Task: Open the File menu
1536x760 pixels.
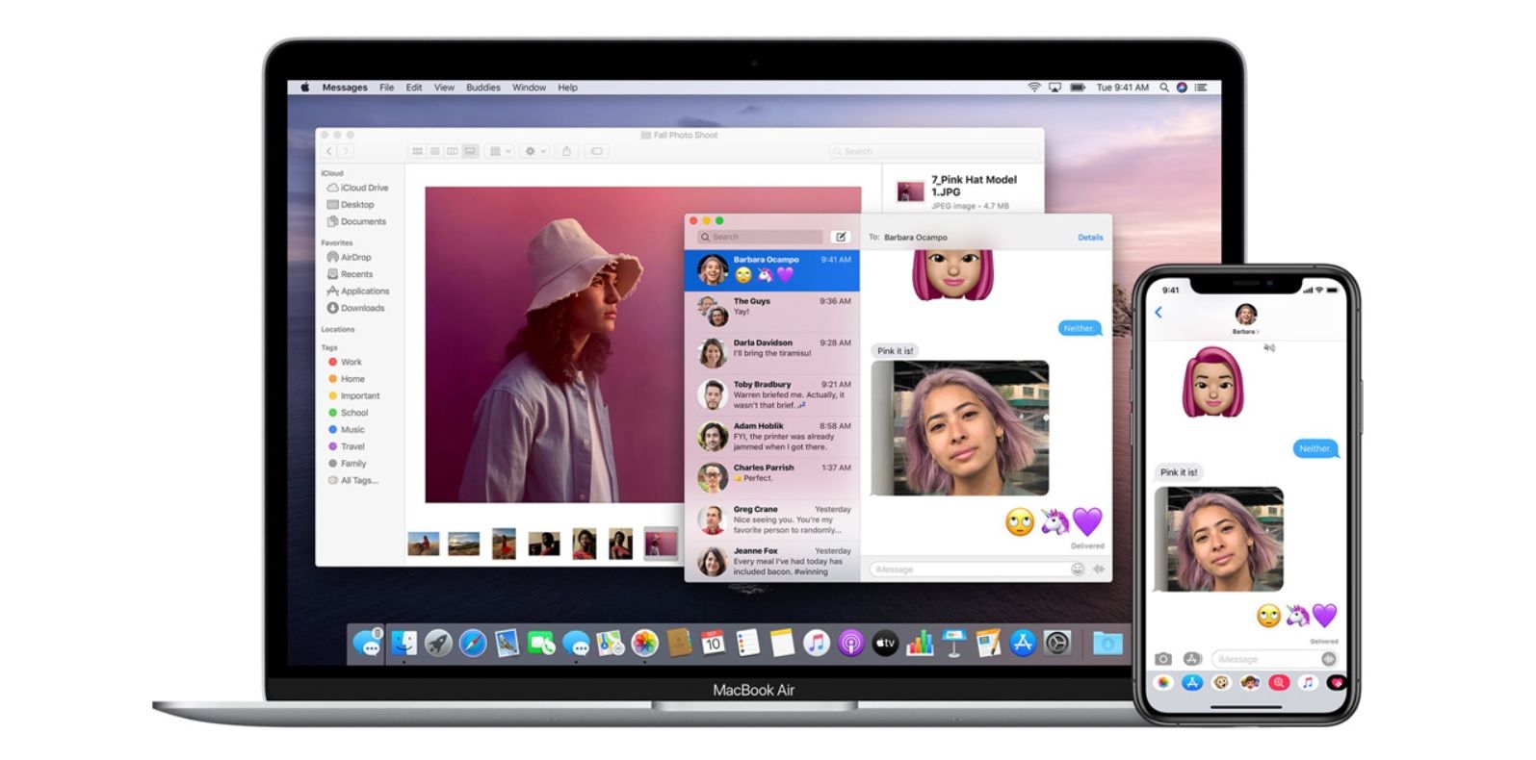Action: 386,88
